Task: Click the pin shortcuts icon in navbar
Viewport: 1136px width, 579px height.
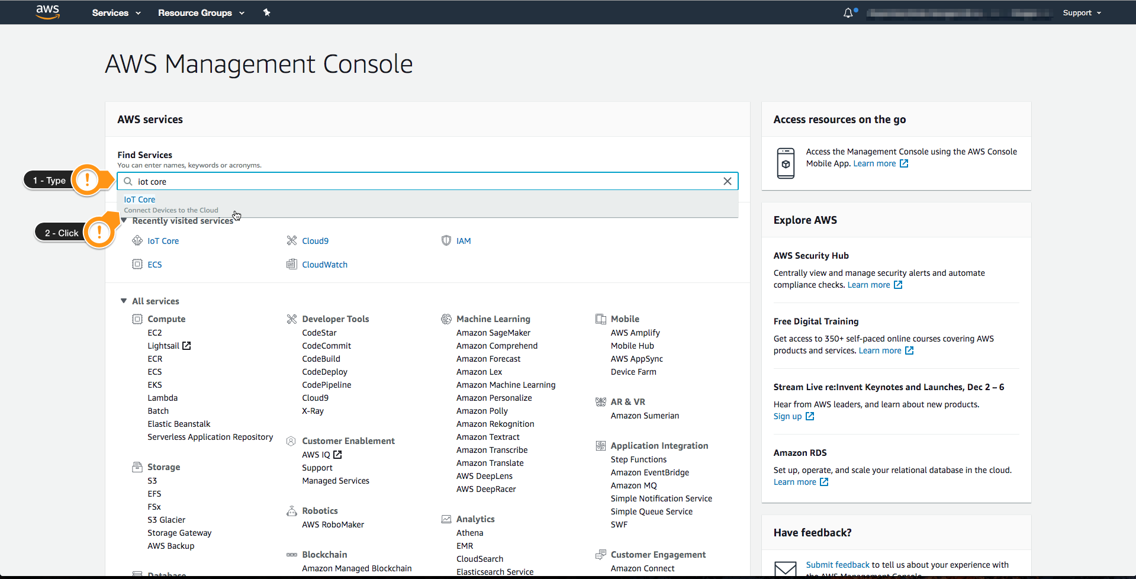Action: click(267, 12)
